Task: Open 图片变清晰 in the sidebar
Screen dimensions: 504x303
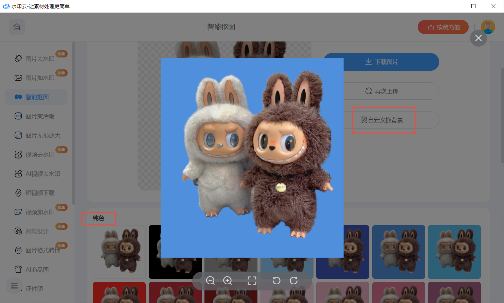Action: pyautogui.click(x=36, y=116)
